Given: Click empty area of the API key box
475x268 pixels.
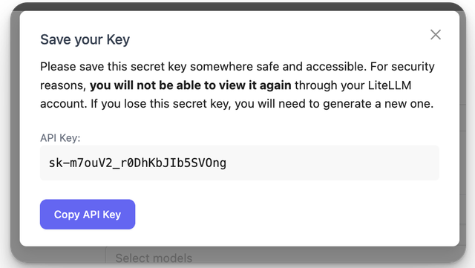Looking at the screenshot, I should point(333,163).
